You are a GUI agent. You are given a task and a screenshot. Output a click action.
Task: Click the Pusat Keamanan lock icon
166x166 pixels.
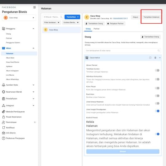click(x=3, y=117)
